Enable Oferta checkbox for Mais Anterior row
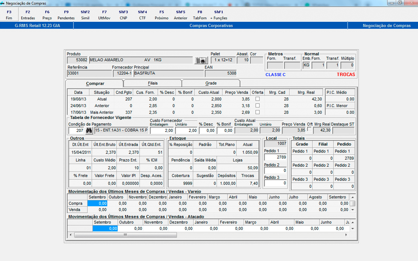418x261 pixels. coord(257,112)
